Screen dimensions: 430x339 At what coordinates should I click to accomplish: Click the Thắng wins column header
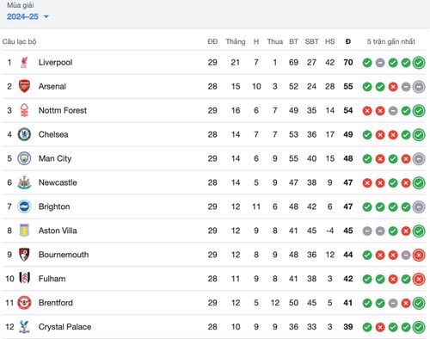pos(236,42)
